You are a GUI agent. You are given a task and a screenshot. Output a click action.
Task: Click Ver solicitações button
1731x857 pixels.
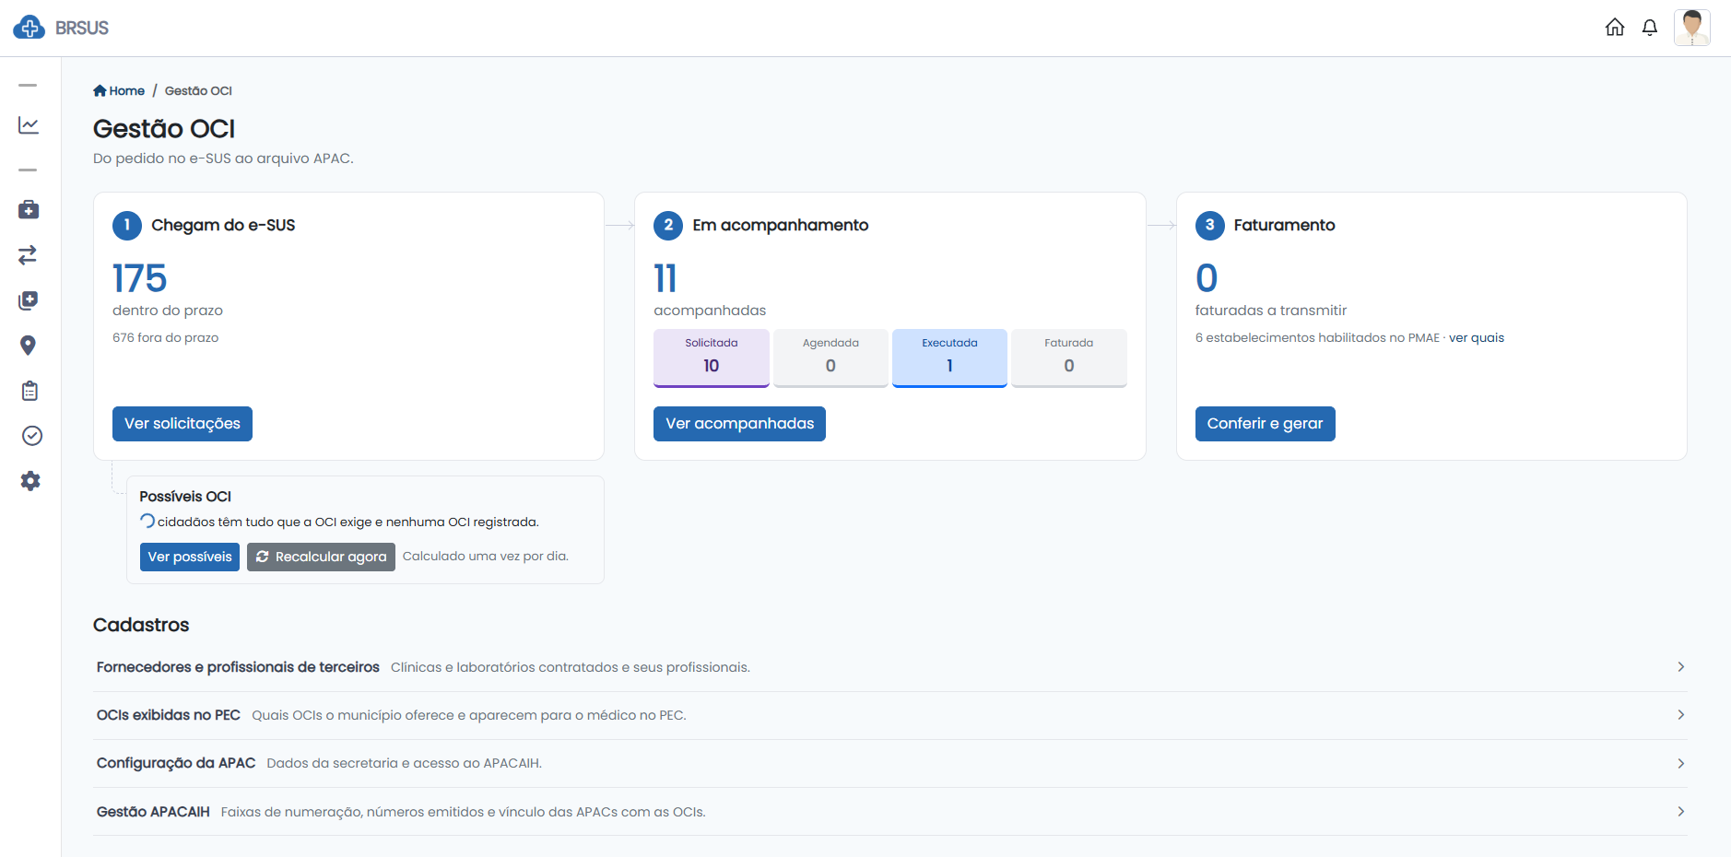tap(183, 424)
